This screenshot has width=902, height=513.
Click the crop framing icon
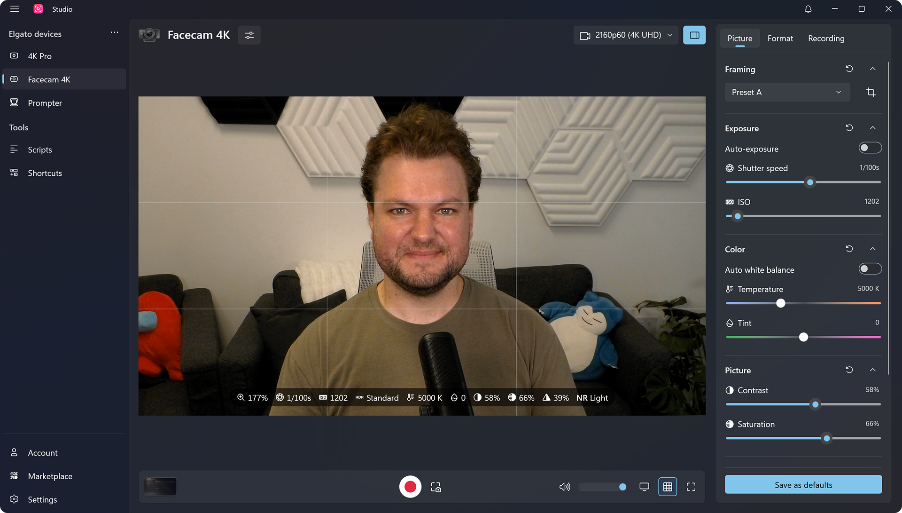coord(871,92)
